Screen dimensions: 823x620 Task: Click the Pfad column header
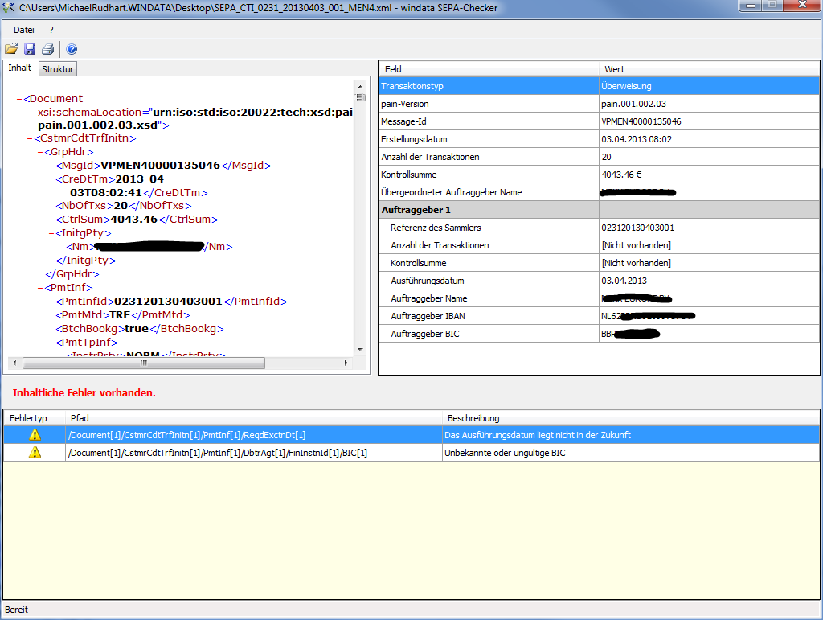coord(254,418)
